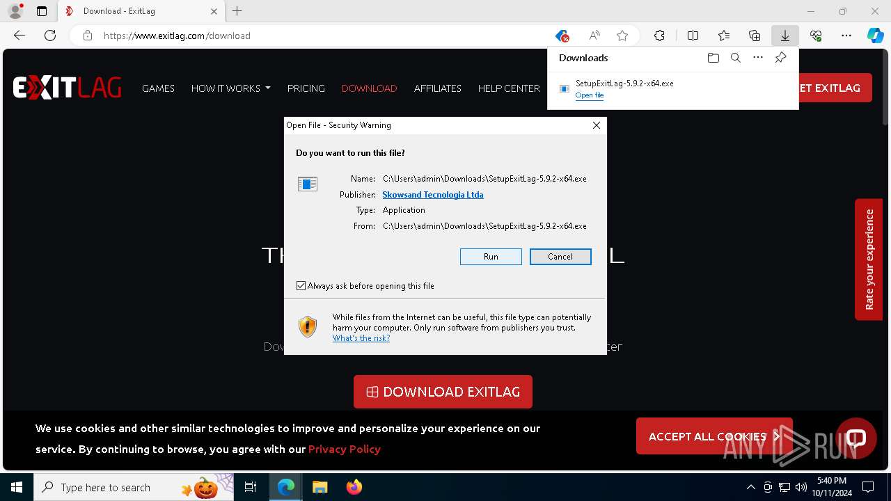891x501 pixels.
Task: Uncheck Always ask before opening this file
Action: point(301,286)
